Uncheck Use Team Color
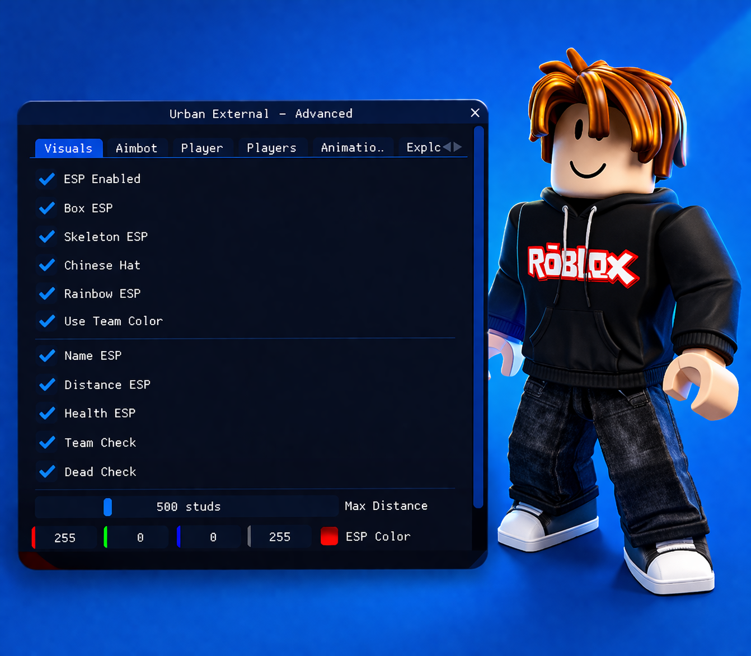751x656 pixels. [47, 321]
